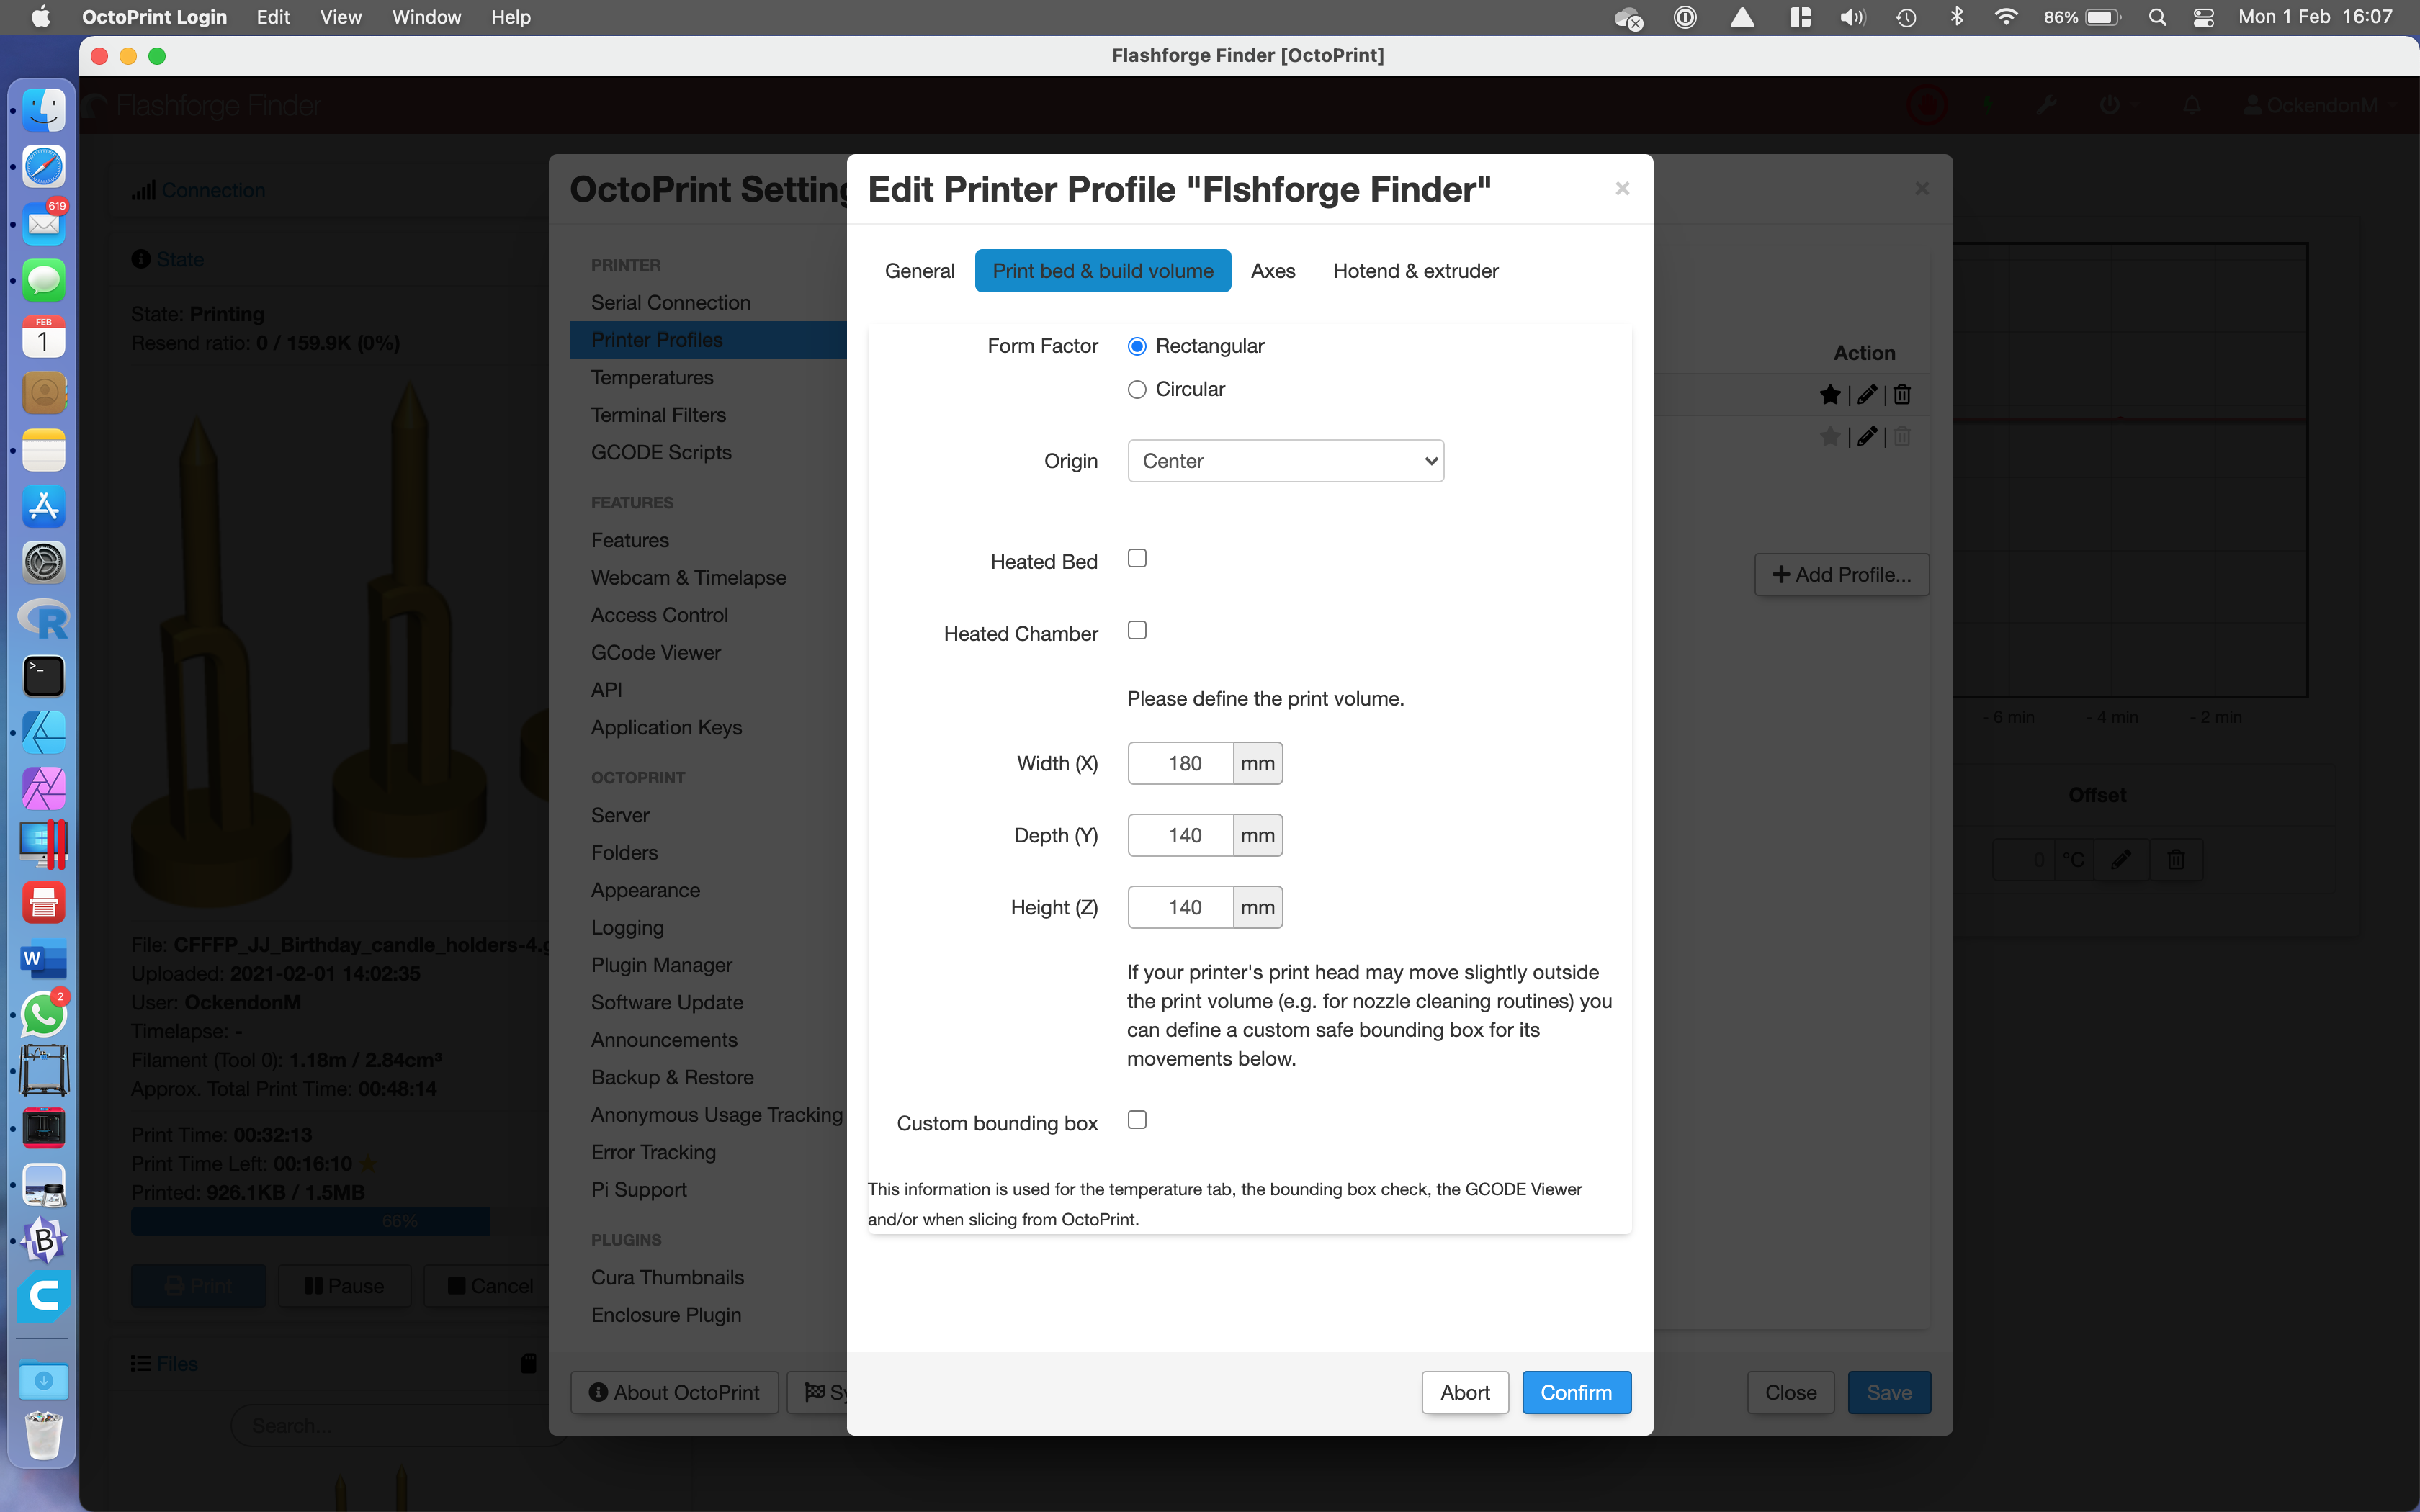Open Terminal from the dock

44,676
